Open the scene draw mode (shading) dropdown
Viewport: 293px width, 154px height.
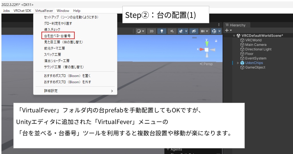(x=140, y=31)
